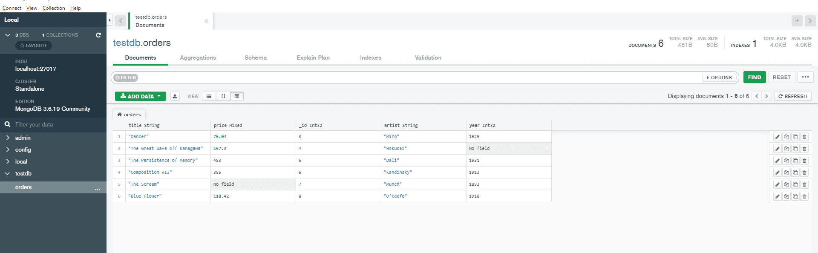Click the export collection icon
The height and width of the screenshot is (253, 818).
point(175,96)
